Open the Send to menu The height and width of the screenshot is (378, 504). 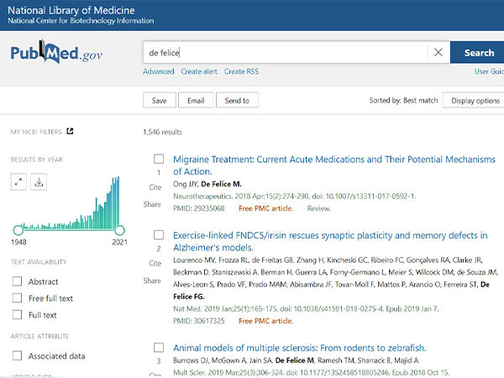pyautogui.click(x=237, y=101)
